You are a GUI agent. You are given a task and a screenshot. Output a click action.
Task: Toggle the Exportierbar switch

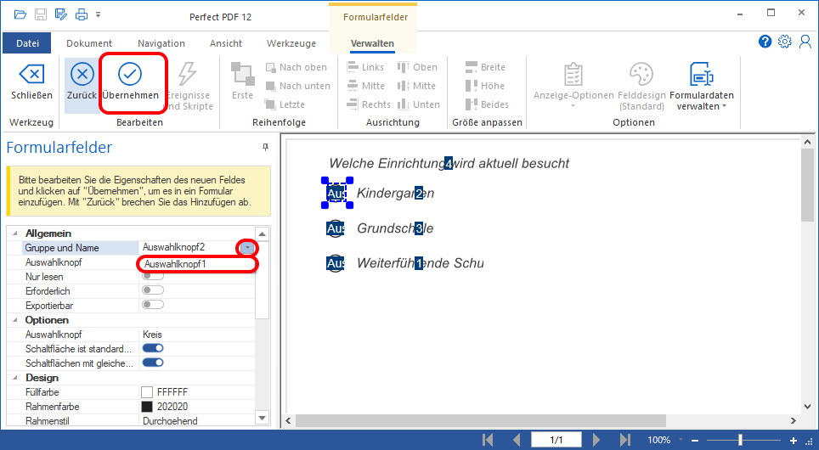pos(153,304)
